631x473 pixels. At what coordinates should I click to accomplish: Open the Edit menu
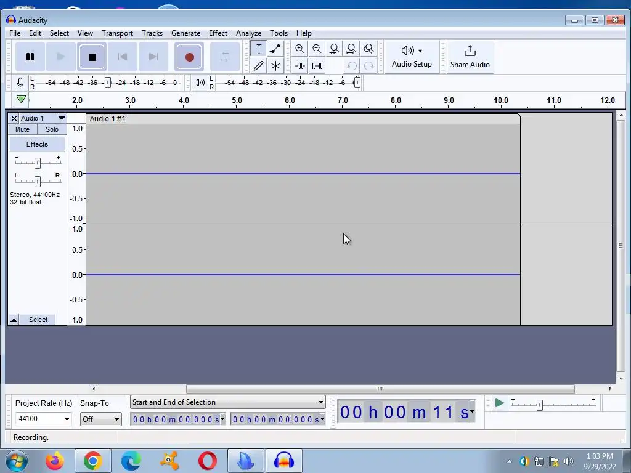(35, 33)
